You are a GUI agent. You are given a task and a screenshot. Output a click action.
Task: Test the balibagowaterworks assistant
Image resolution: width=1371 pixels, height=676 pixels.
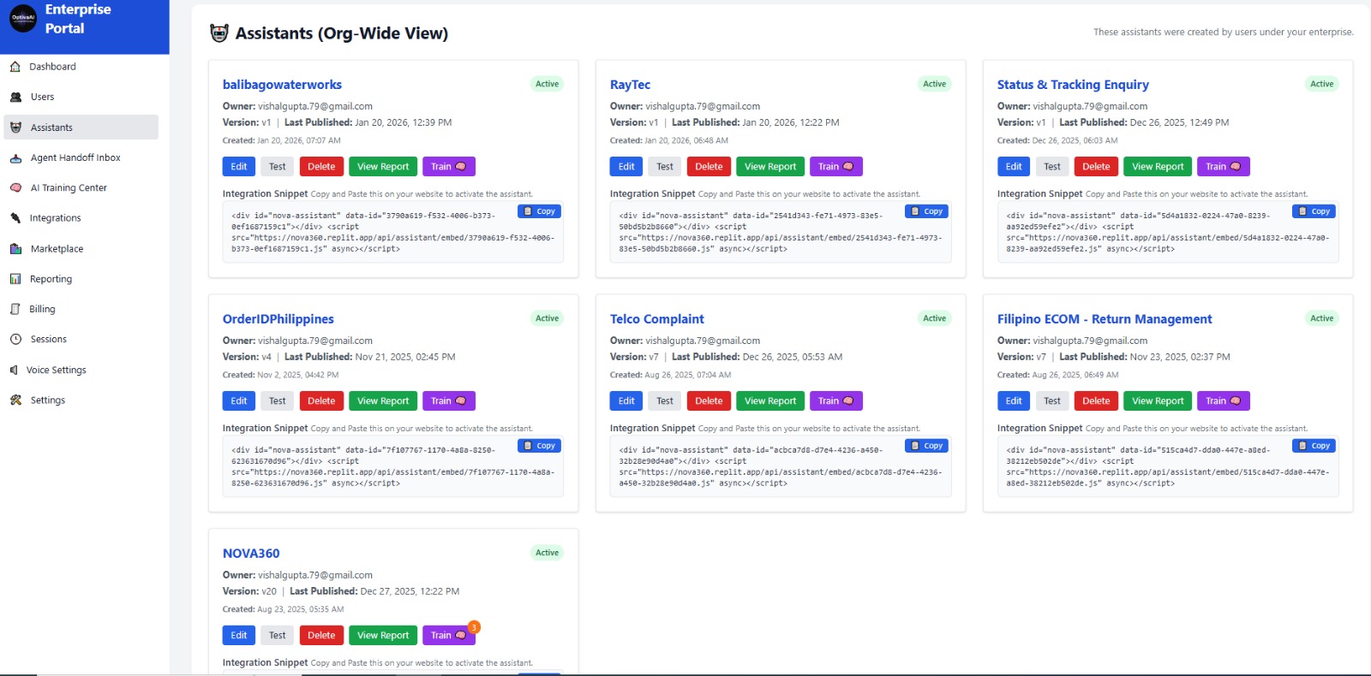tap(278, 167)
